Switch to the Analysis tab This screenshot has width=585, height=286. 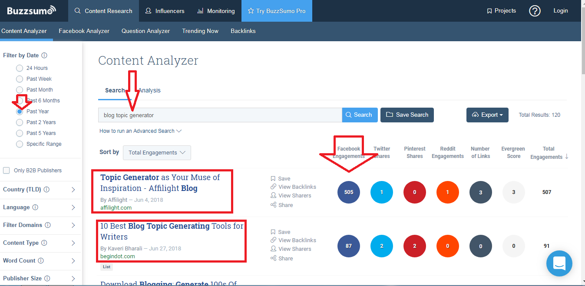pyautogui.click(x=149, y=90)
